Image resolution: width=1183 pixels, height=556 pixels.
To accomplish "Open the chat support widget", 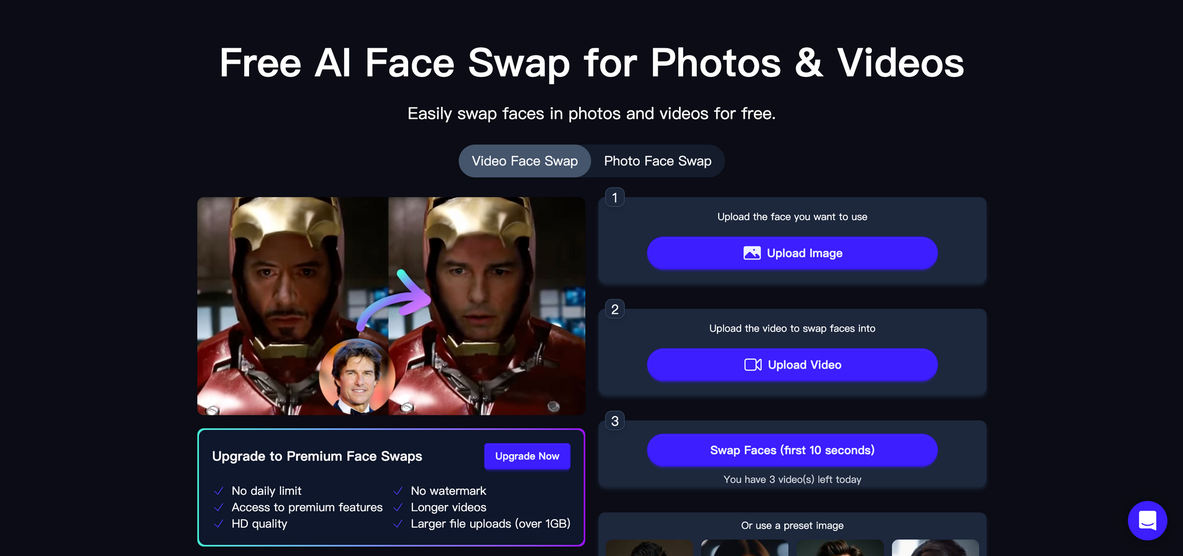I will tap(1147, 521).
